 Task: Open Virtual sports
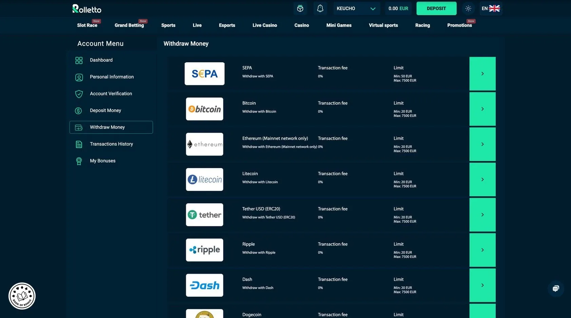383,25
